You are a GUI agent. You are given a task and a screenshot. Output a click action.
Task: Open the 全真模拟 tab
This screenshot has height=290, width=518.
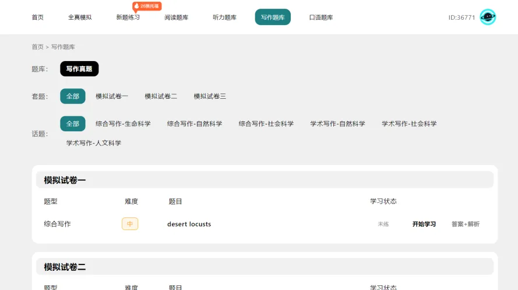tap(80, 17)
